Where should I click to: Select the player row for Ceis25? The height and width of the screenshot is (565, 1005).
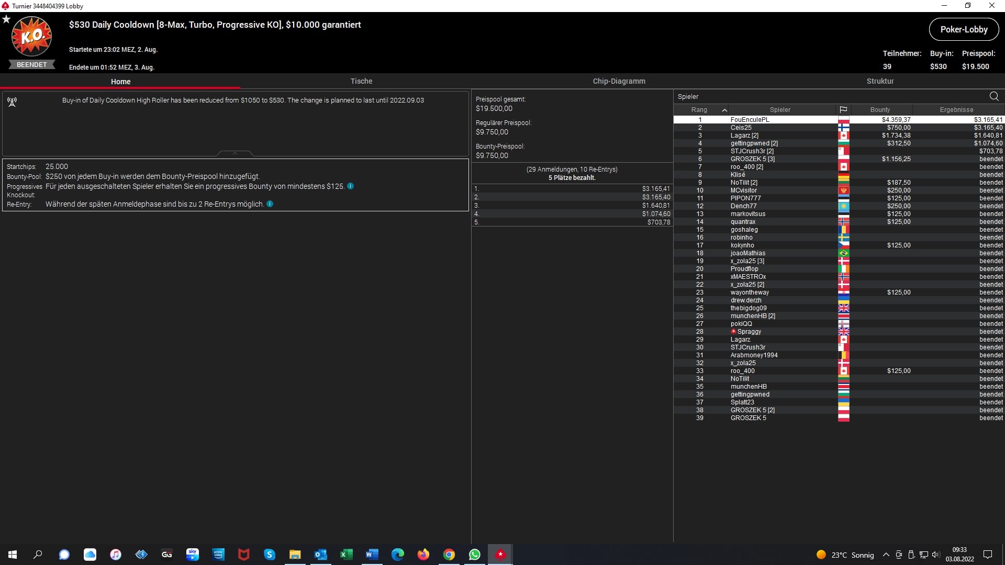click(x=741, y=128)
